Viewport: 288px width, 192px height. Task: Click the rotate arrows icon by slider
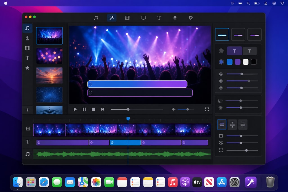221,143
